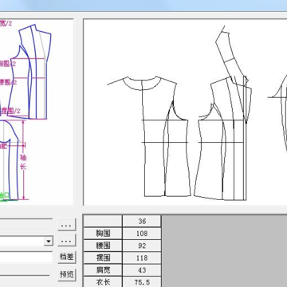Click the 袖长 label in the diagram
The width and height of the screenshot is (287, 287).
pyautogui.click(x=23, y=162)
